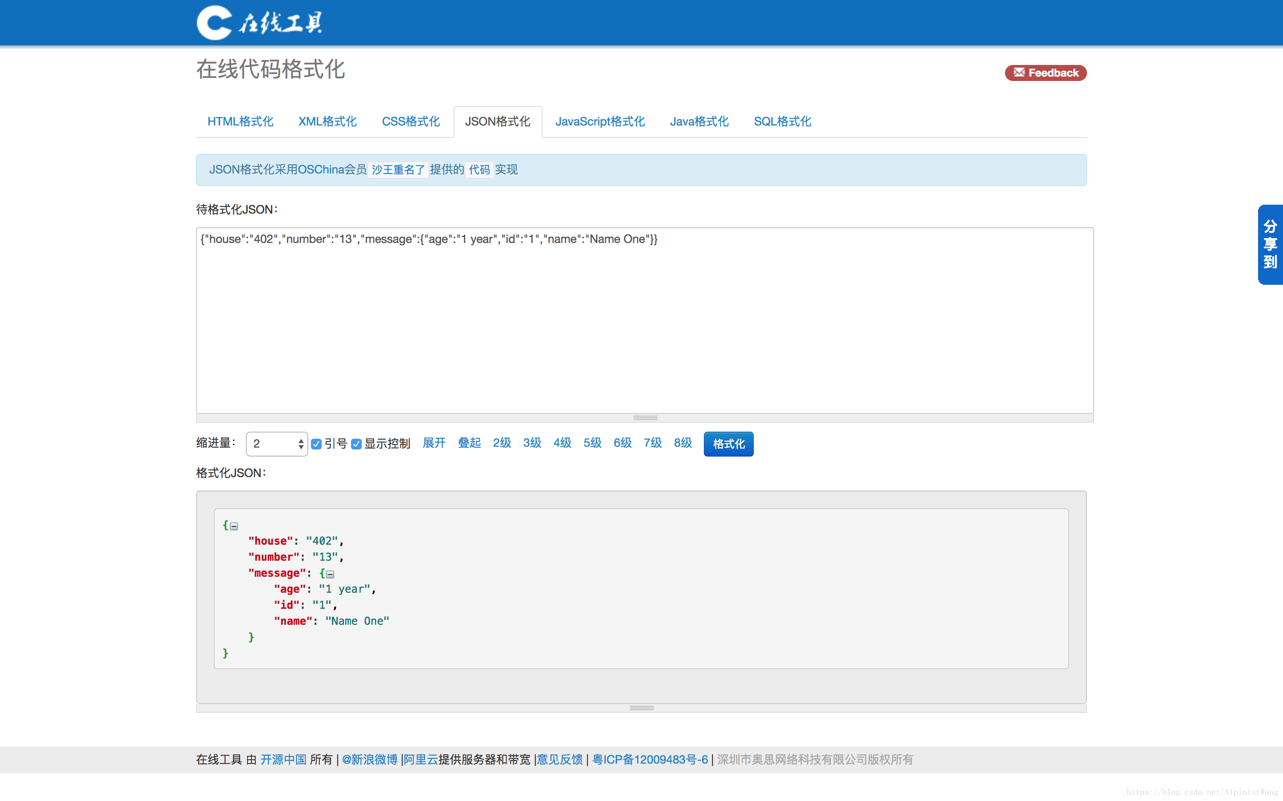Select the JSON格式化 tab

[x=497, y=121]
